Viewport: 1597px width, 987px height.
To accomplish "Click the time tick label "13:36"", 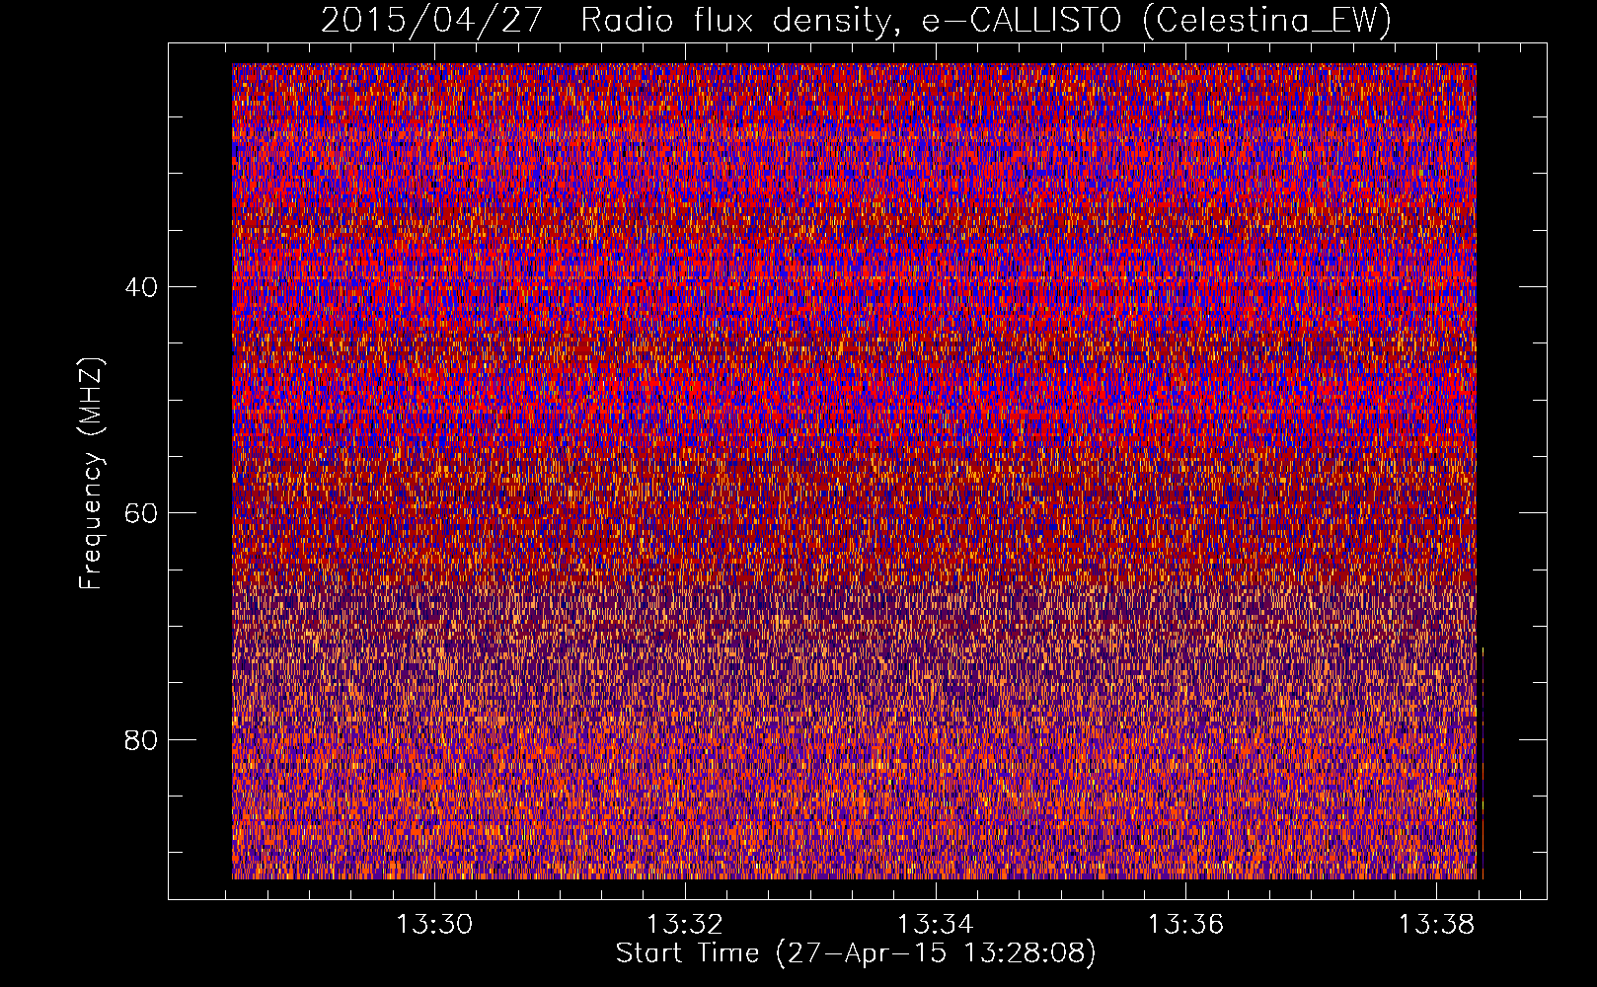I will [1185, 924].
